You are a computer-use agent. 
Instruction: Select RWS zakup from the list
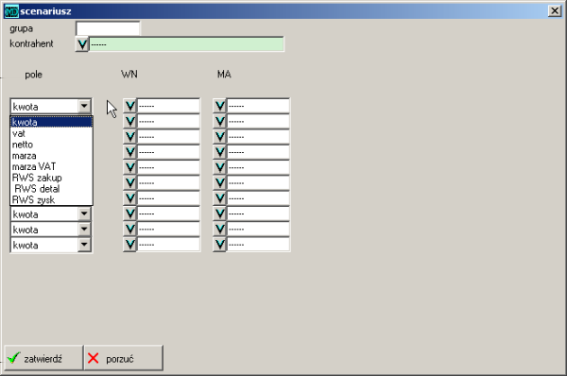pos(51,178)
